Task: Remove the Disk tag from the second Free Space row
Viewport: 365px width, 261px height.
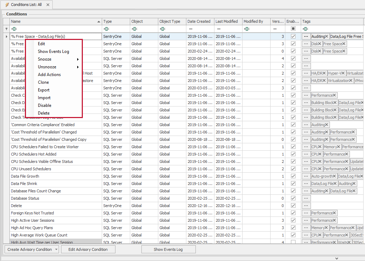Action: (319, 51)
